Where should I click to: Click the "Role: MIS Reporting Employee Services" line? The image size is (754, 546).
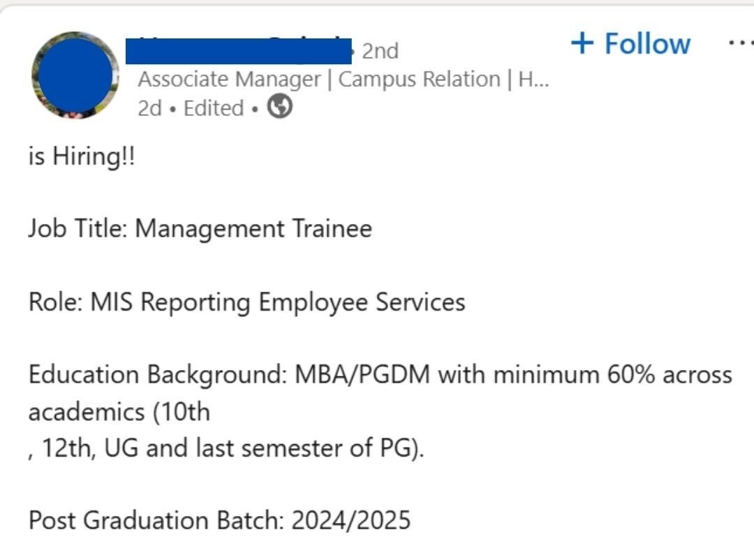coord(246,302)
